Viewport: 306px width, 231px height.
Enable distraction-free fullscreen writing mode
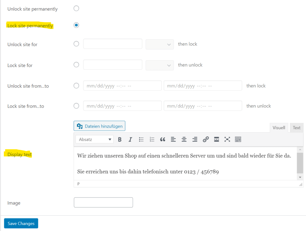(x=227, y=139)
